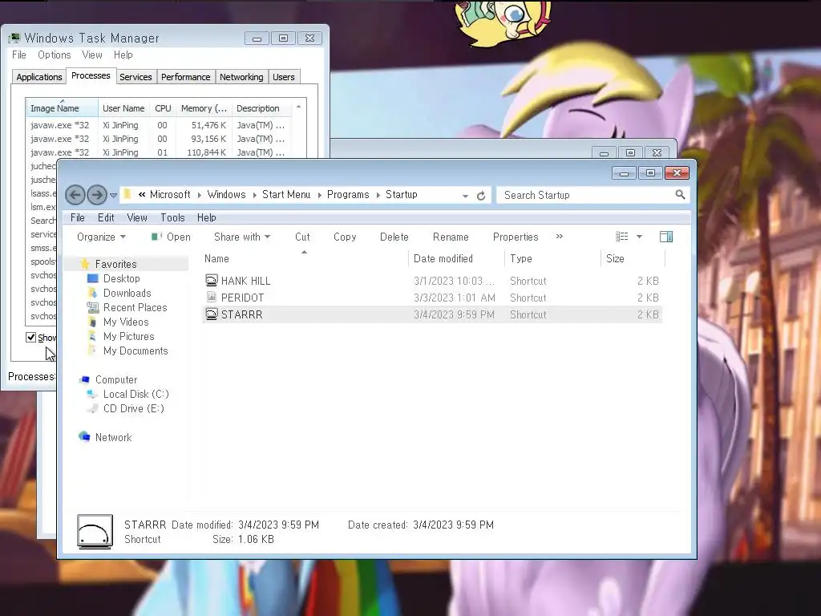821x616 pixels.
Task: Open CD Drive (E:)
Action: pos(134,408)
